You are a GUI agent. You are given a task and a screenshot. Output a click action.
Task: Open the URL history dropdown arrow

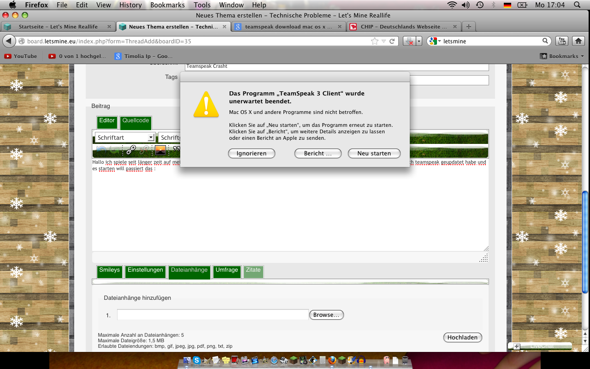coord(383,41)
